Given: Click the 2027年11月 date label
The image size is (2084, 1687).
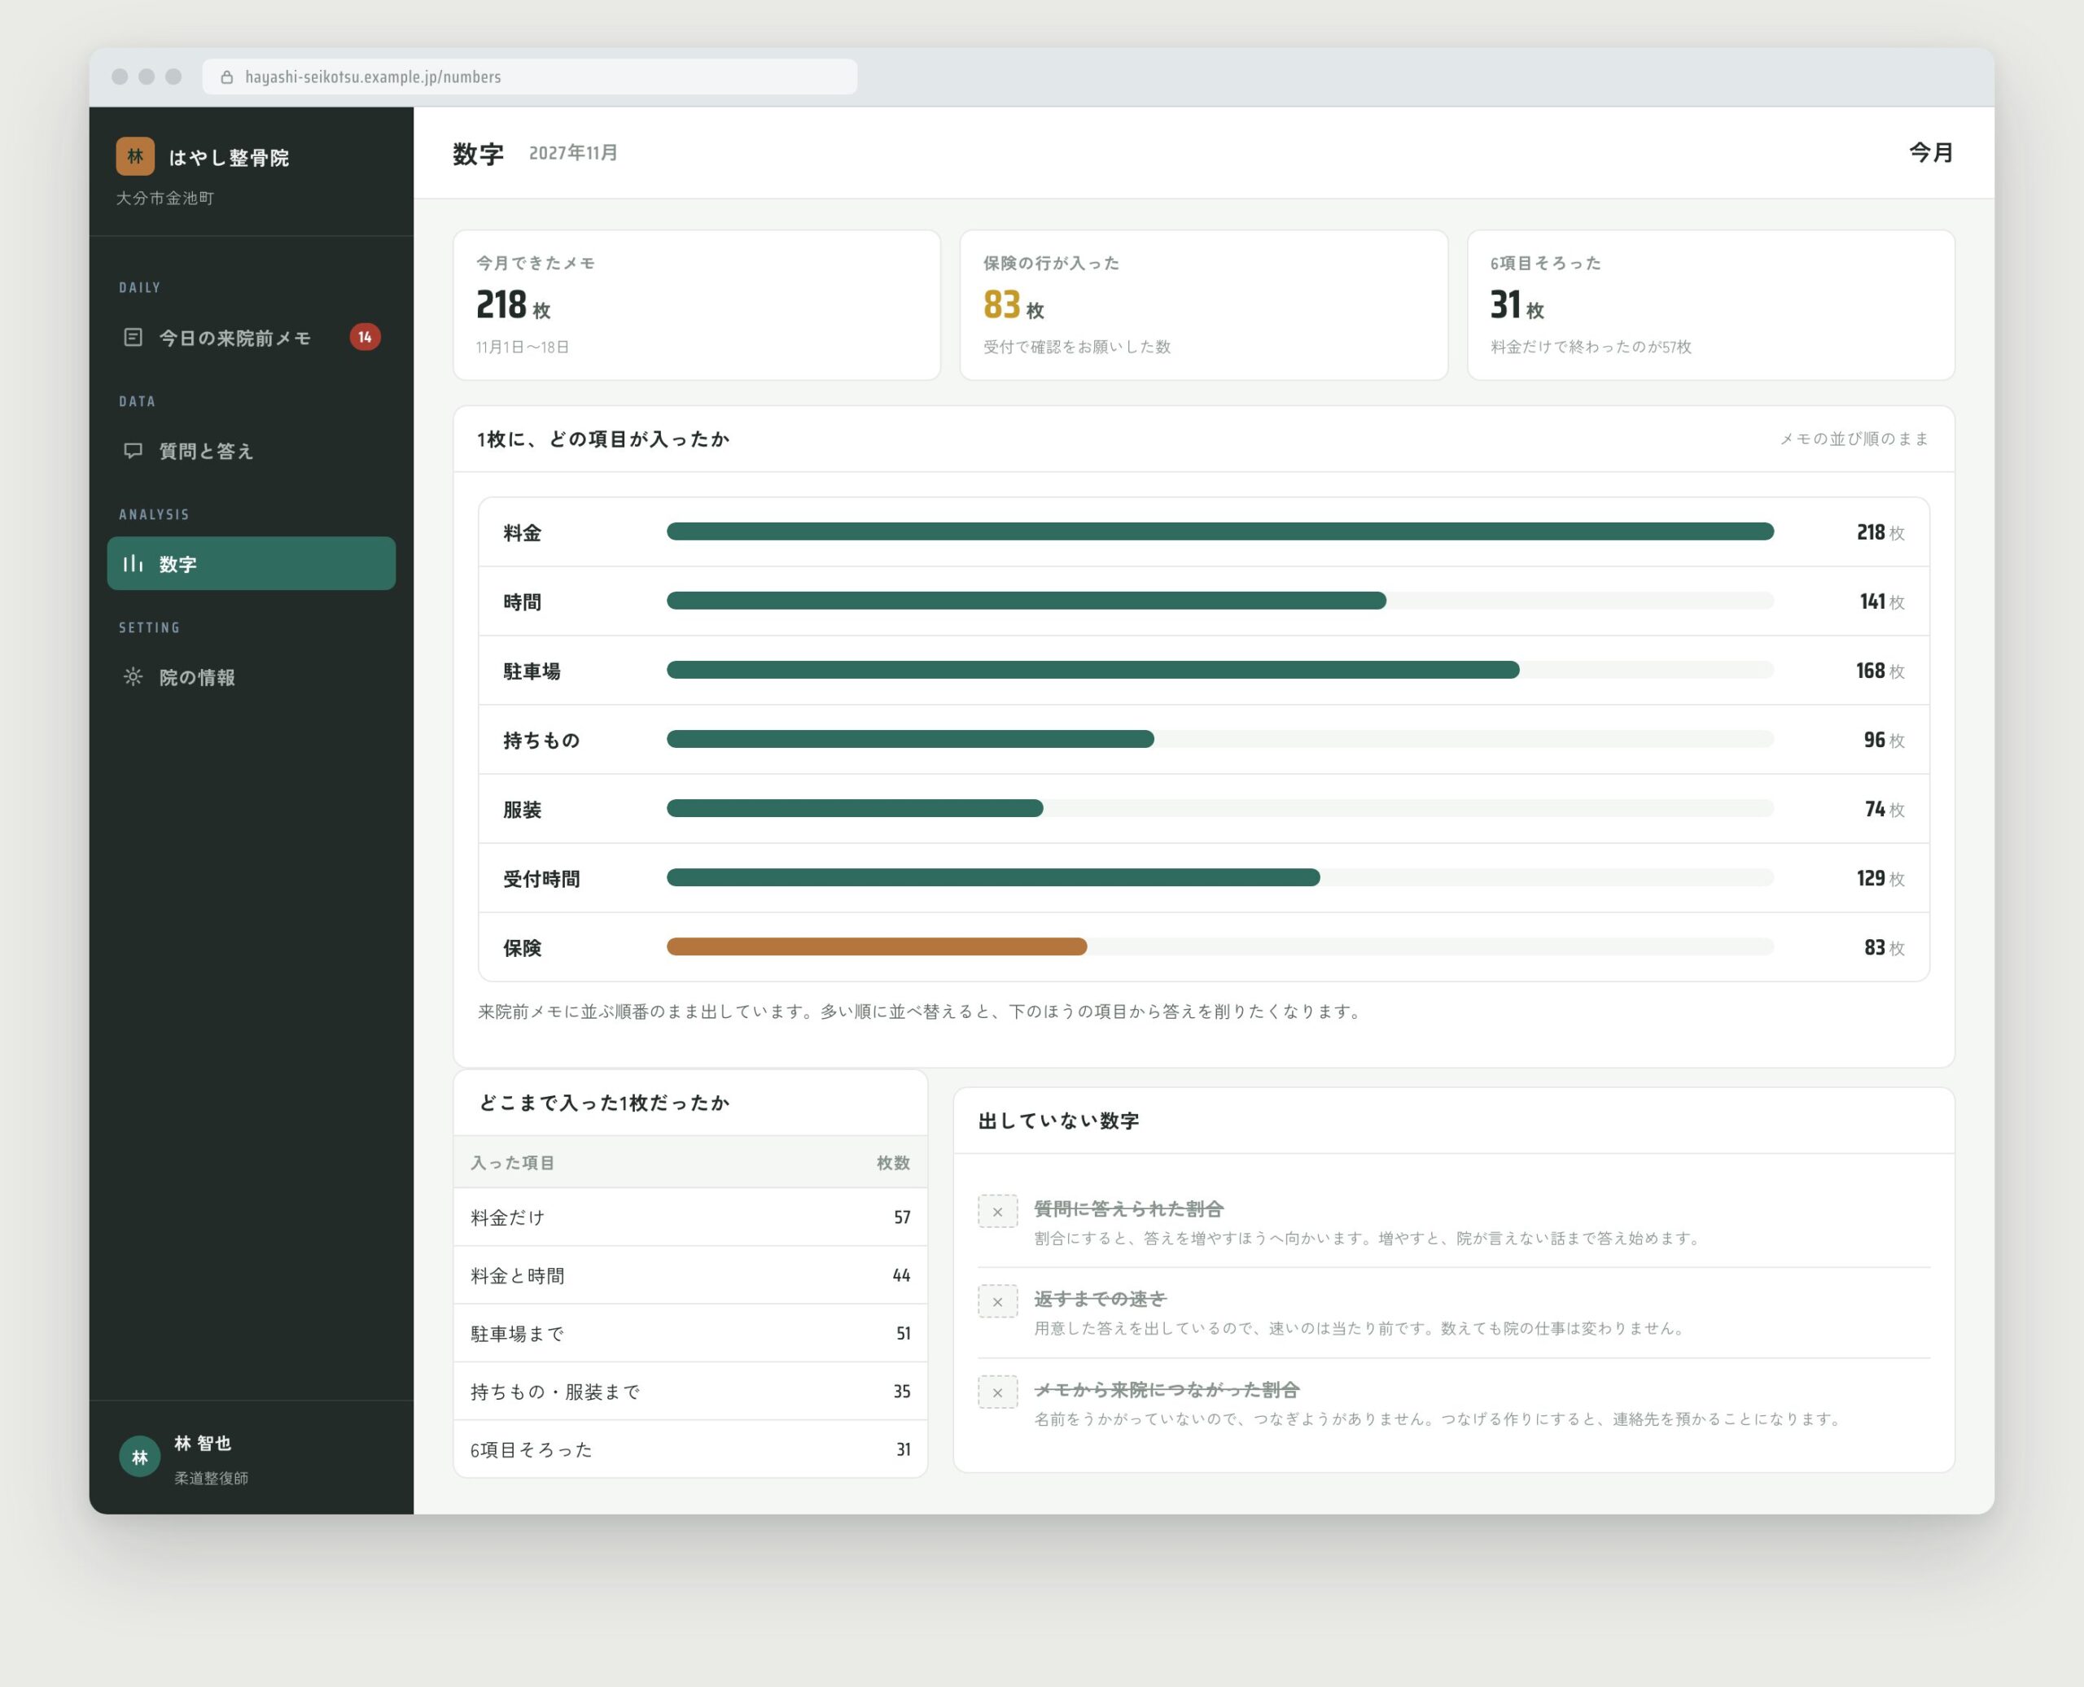Looking at the screenshot, I should pyautogui.click(x=573, y=152).
